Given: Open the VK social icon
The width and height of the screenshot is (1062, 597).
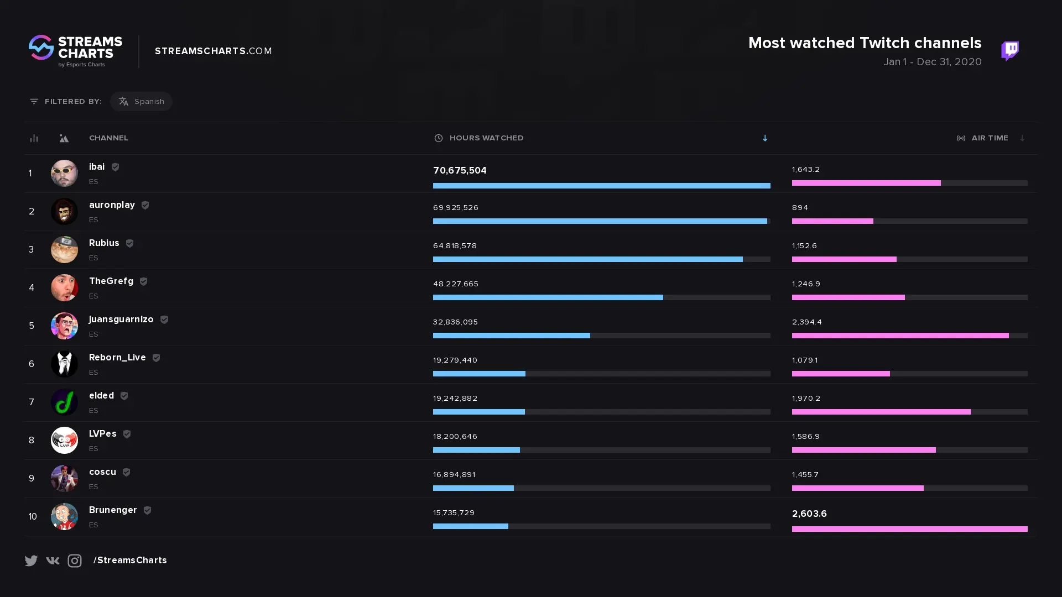Looking at the screenshot, I should tap(53, 561).
